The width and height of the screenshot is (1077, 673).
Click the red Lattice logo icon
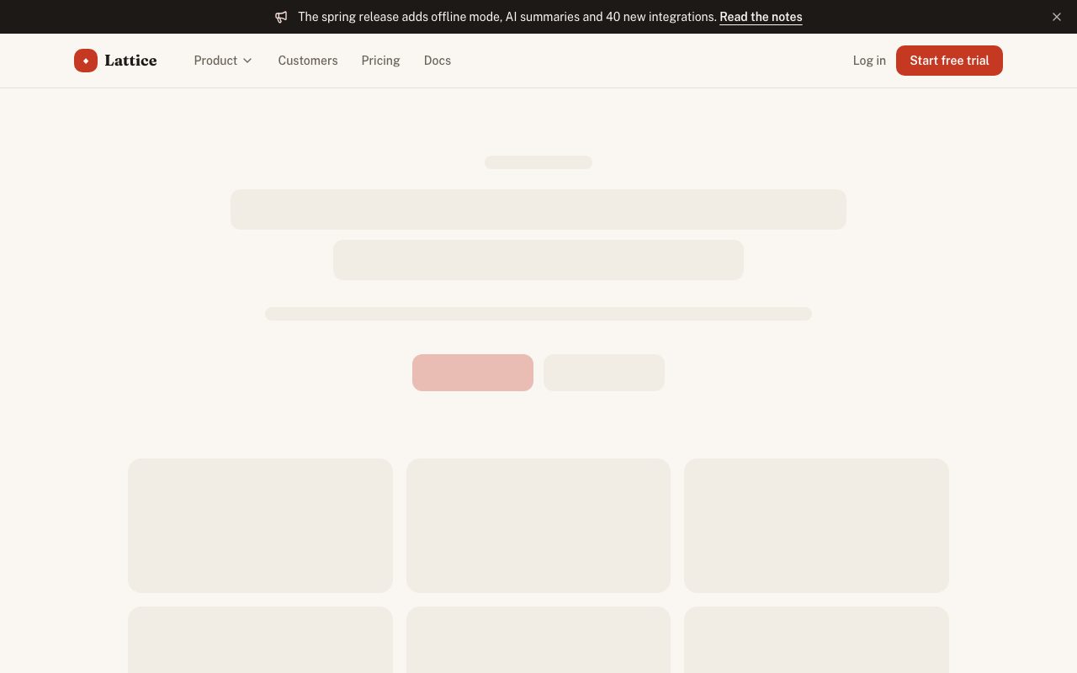pos(86,61)
